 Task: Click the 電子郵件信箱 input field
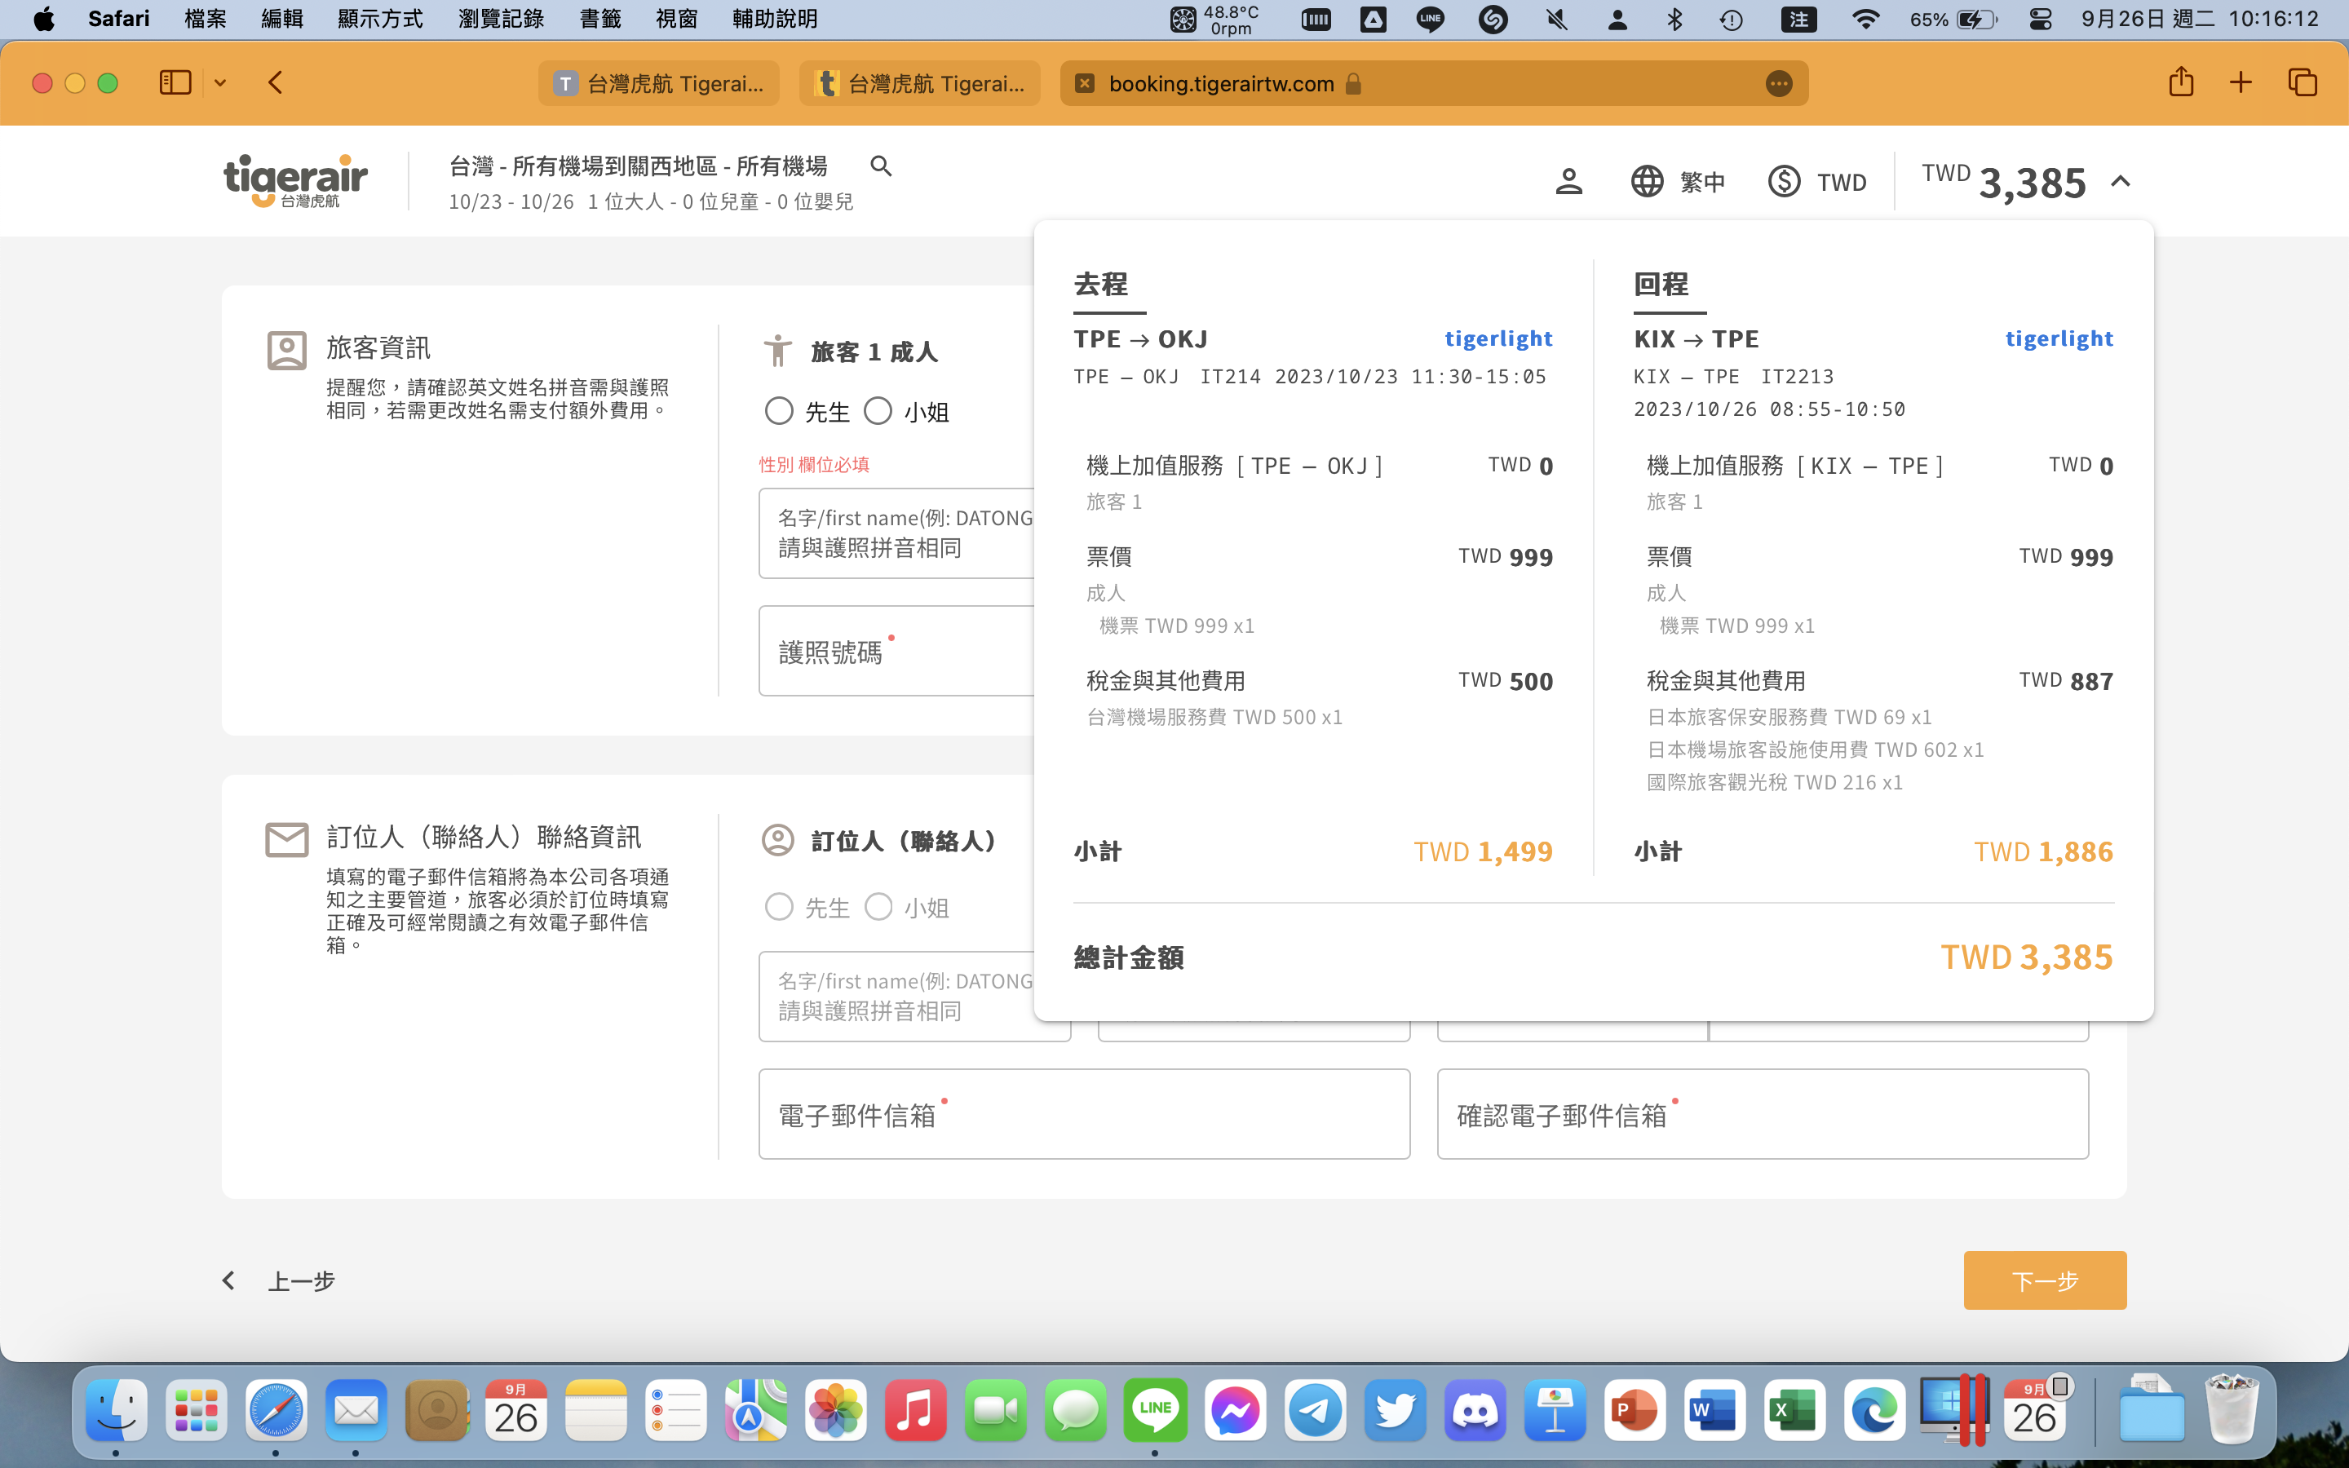click(x=1084, y=1113)
